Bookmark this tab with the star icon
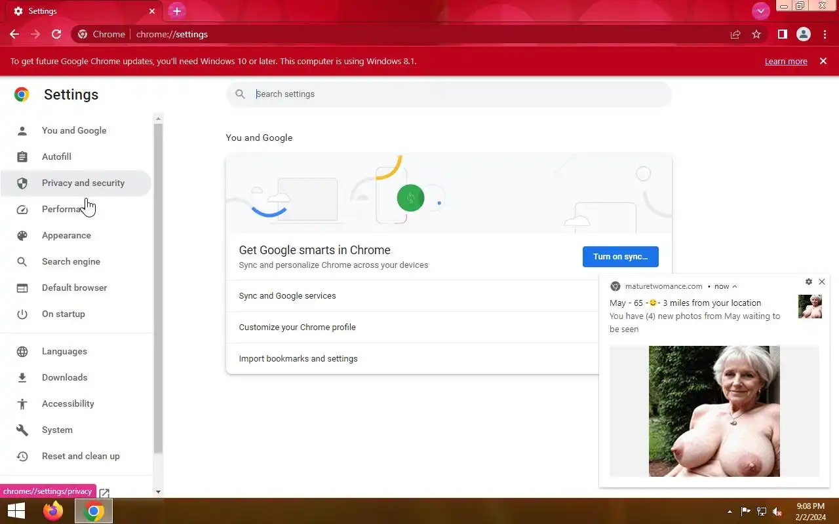 coord(756,34)
